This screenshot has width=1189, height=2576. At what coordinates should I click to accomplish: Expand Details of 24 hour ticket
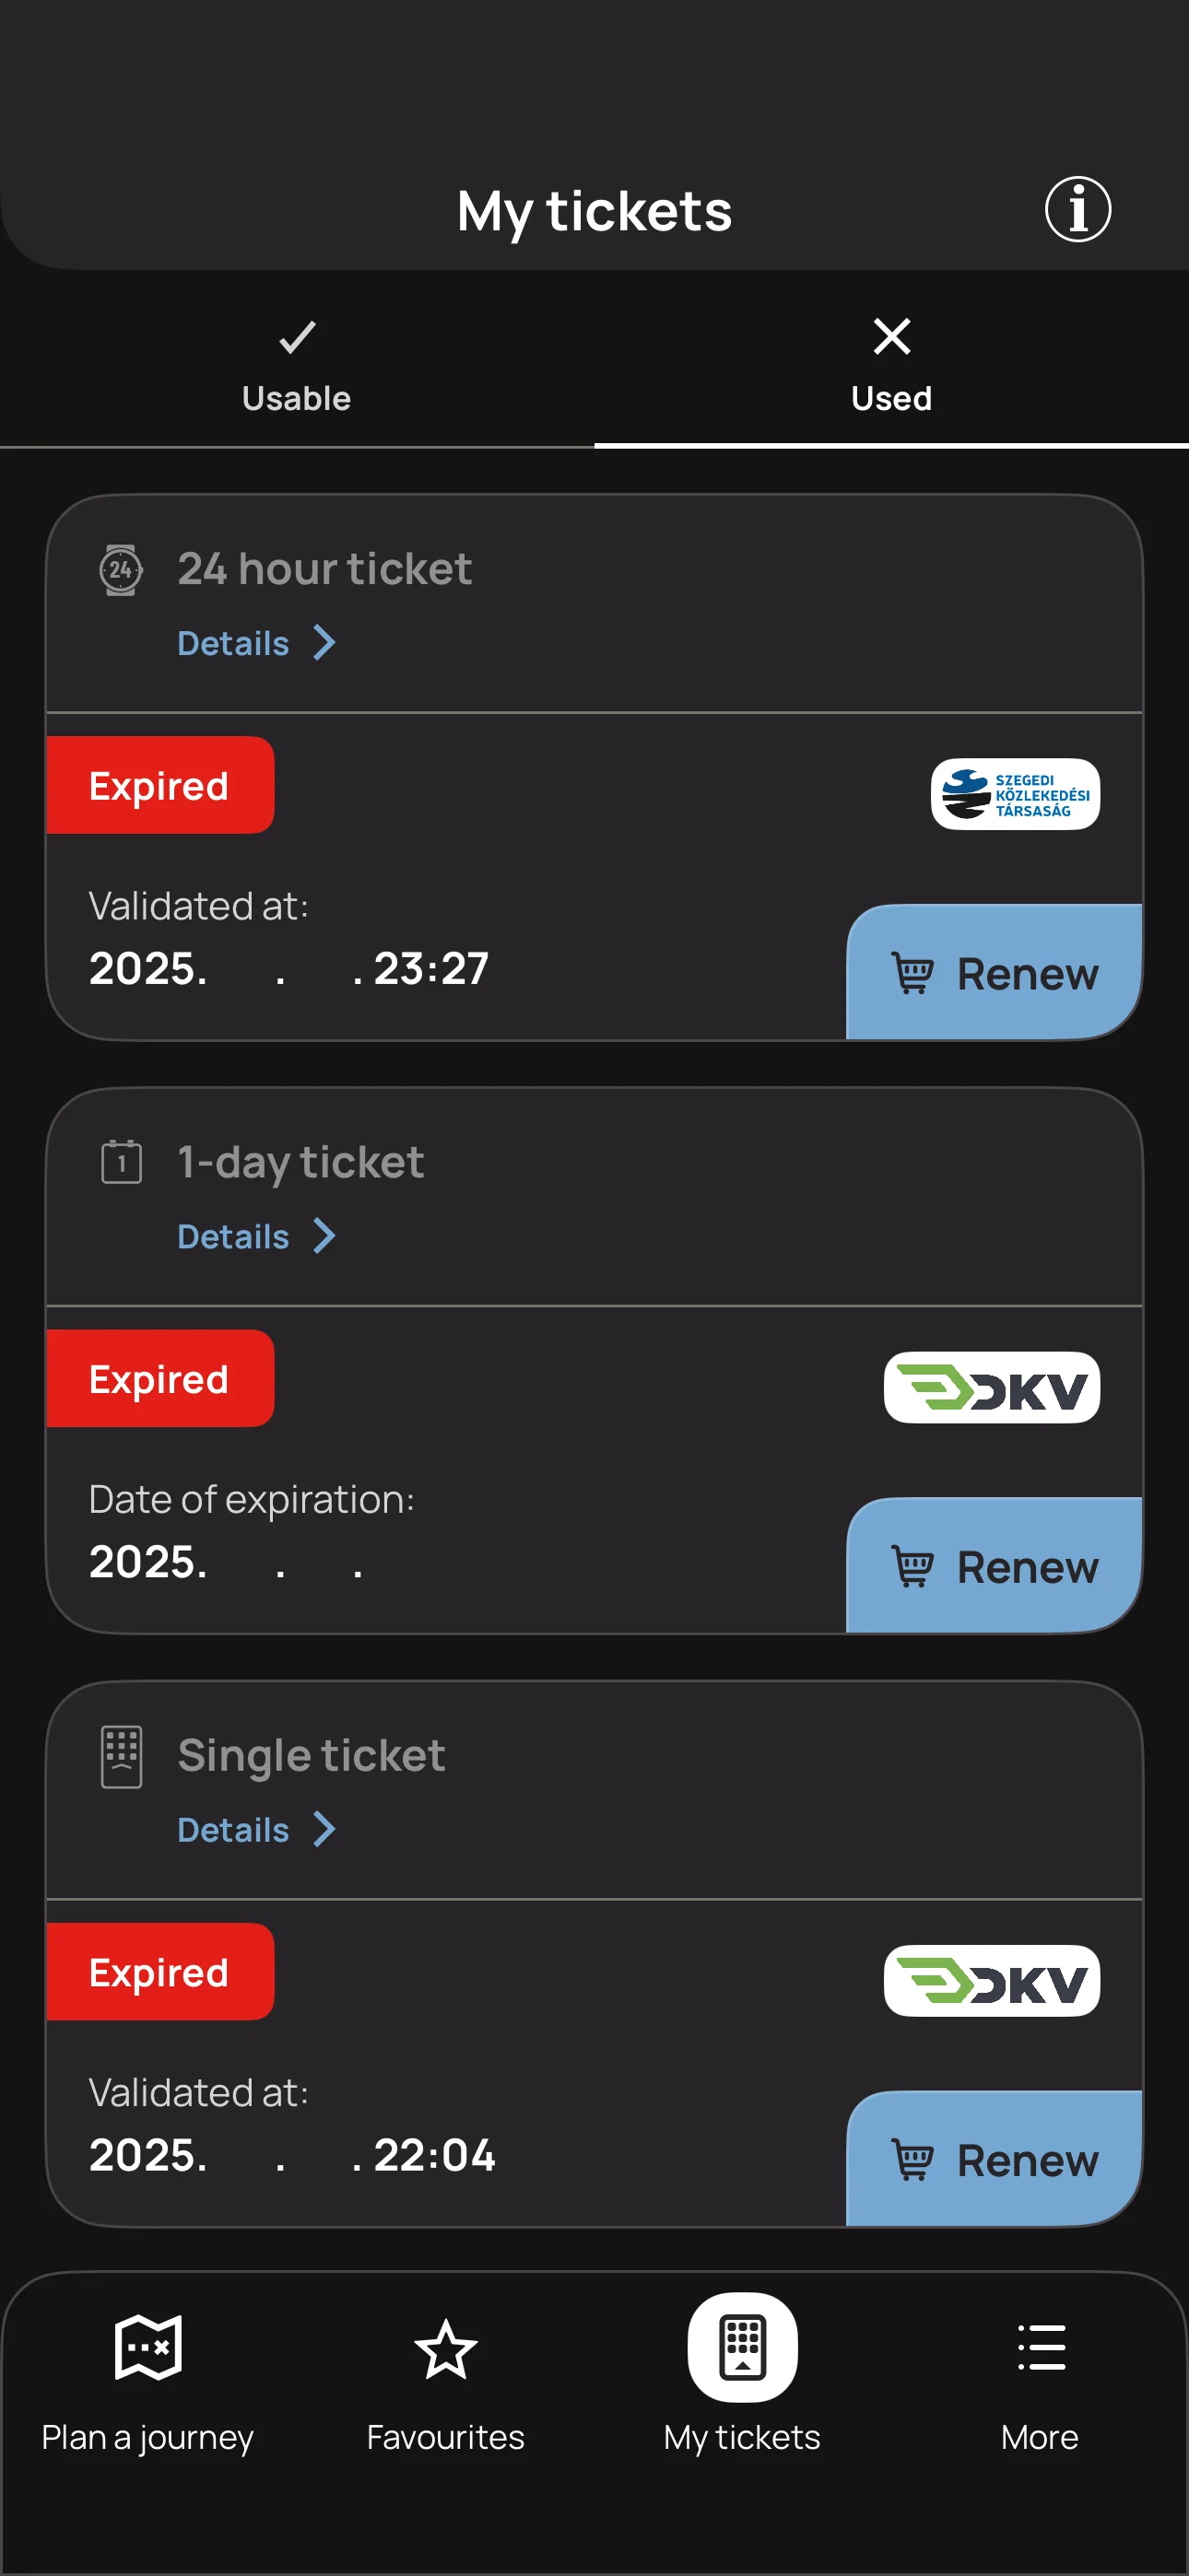coord(256,643)
